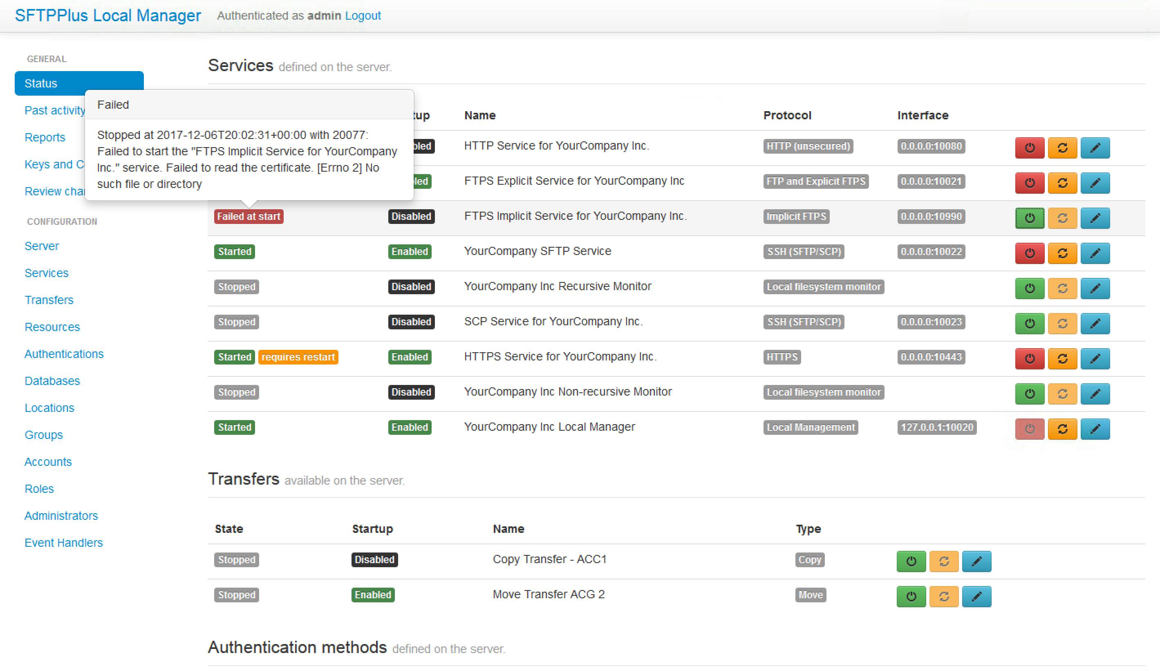Start the Copy Transfer - ACC1 transfer
The width and height of the screenshot is (1160, 671).
[911, 561]
